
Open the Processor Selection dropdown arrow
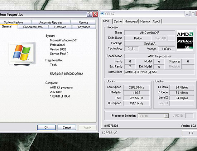pos(166,116)
